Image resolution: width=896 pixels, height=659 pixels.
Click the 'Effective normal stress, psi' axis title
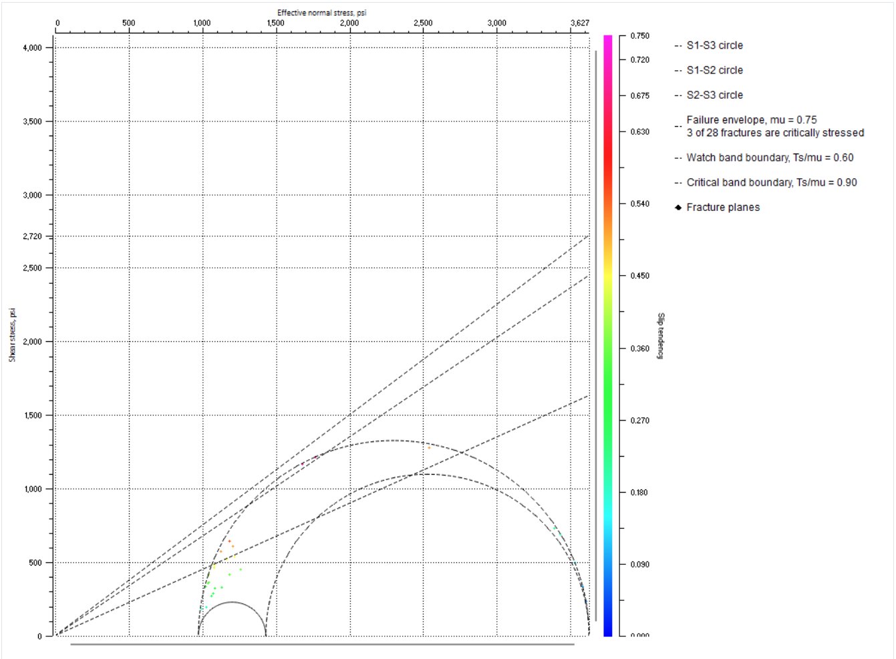(x=322, y=13)
